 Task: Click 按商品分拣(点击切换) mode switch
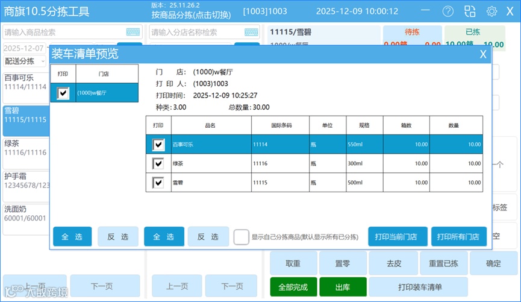191,15
